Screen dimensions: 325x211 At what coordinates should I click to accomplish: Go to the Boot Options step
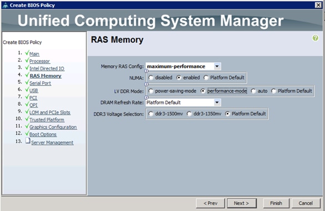coord(43,135)
